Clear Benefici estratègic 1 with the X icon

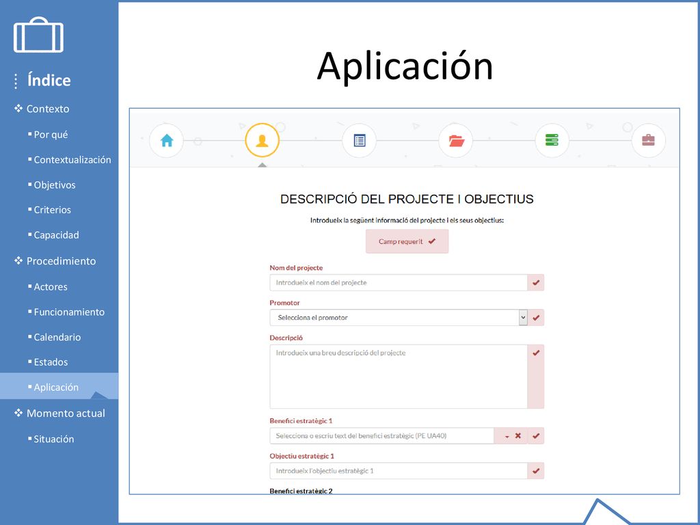pyautogui.click(x=518, y=435)
